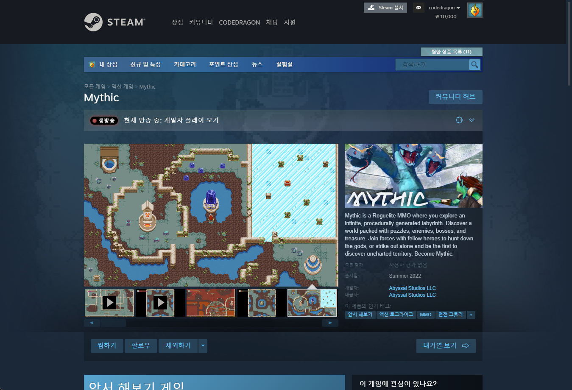Open the codedragon account dropdown
Viewport: 572px width, 390px height.
point(444,8)
